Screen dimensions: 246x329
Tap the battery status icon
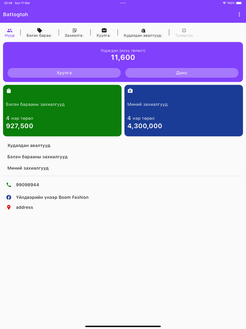point(239,3)
